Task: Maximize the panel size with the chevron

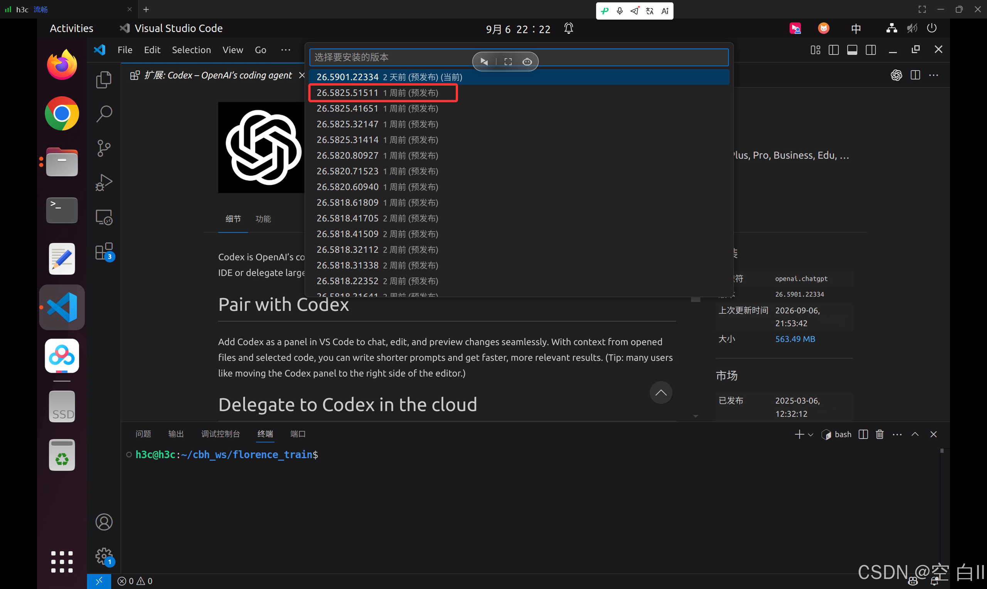Action: coord(915,434)
